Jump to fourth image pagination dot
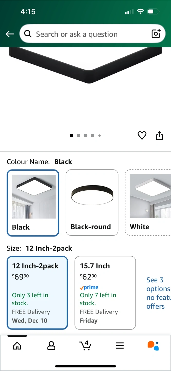This screenshot has height=371, width=171. click(x=92, y=136)
